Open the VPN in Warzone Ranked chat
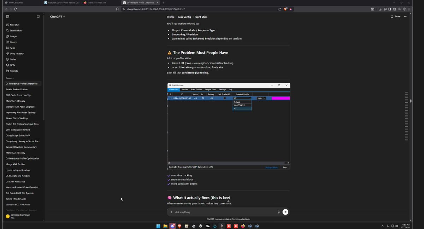The height and width of the screenshot is (229, 424). (23, 130)
